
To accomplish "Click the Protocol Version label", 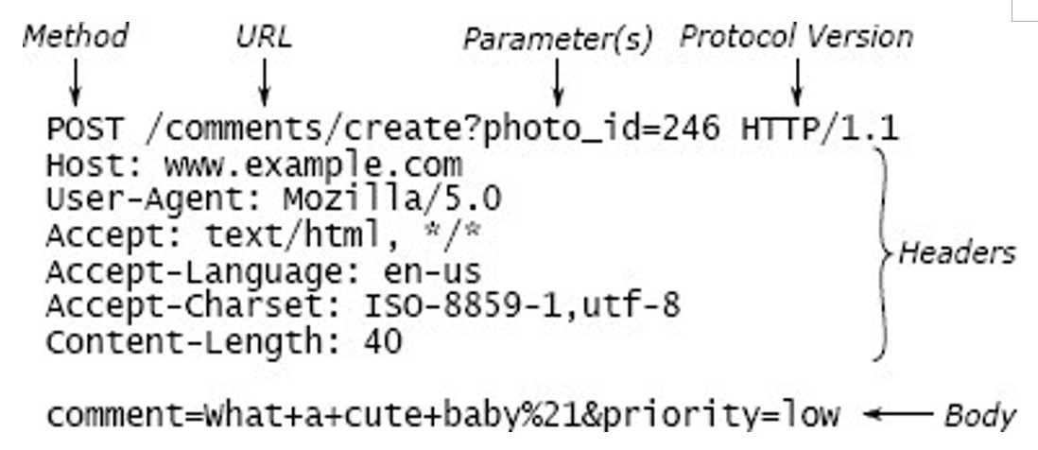I will [x=796, y=37].
